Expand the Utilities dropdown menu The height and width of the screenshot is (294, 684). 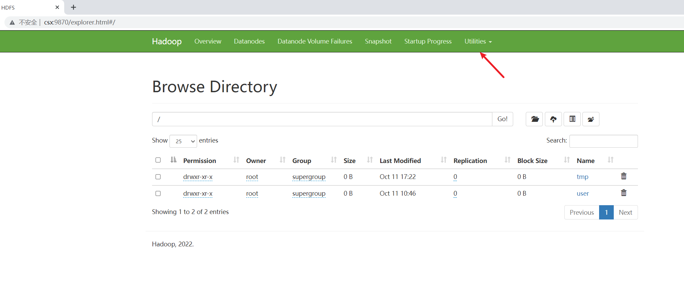(478, 41)
